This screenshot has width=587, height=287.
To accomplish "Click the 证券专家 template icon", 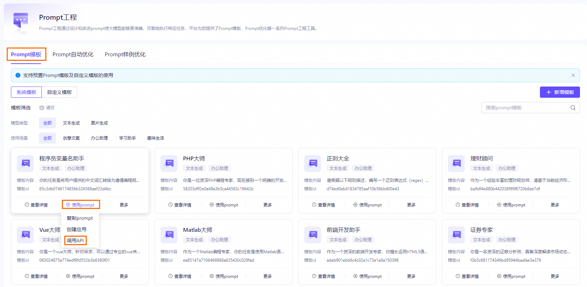I will 456,235.
